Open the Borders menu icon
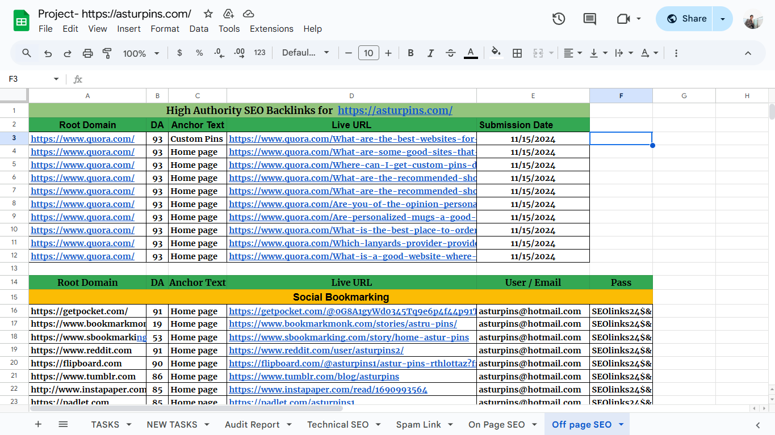The width and height of the screenshot is (775, 435). coord(517,53)
